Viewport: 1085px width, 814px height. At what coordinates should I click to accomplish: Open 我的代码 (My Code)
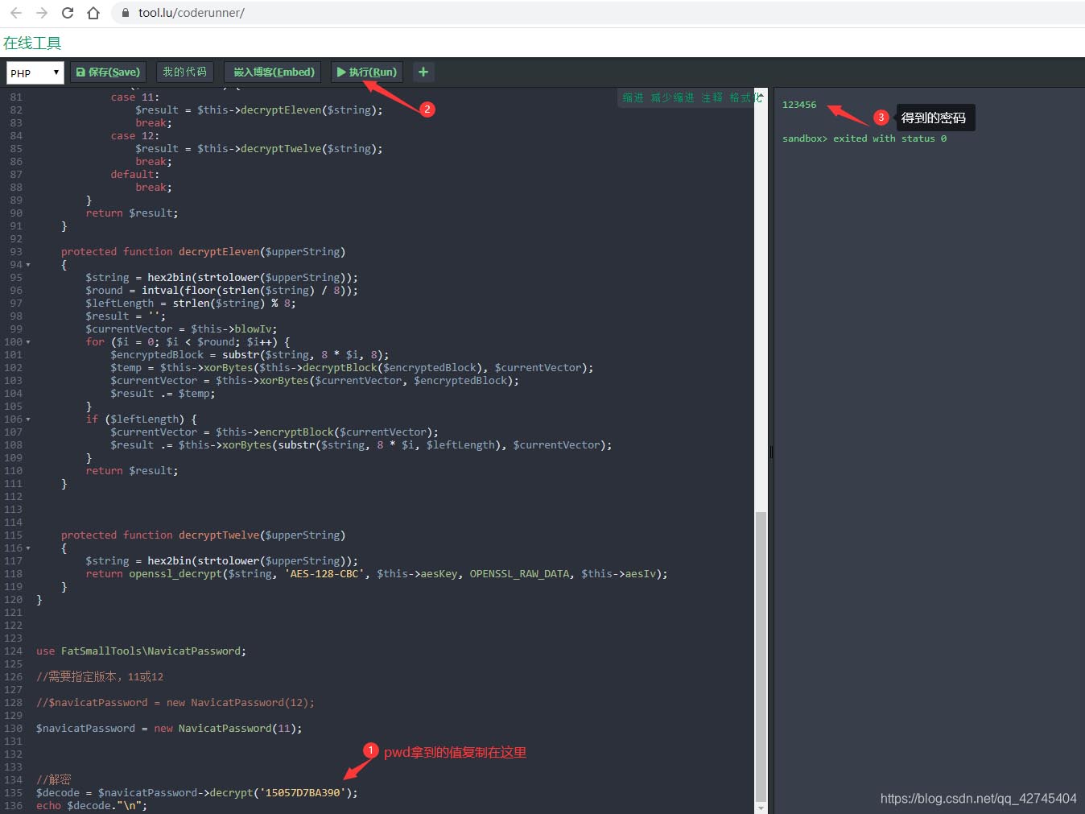[x=184, y=72]
